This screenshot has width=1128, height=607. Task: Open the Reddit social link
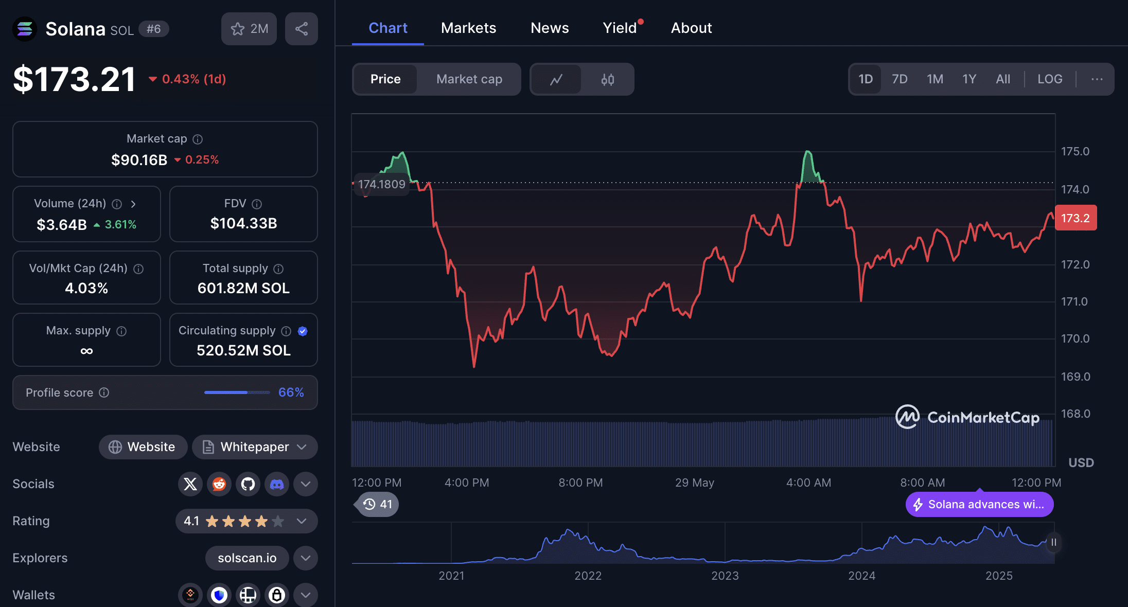pyautogui.click(x=219, y=484)
